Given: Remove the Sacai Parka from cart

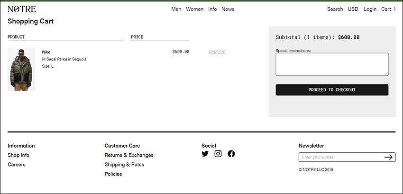Looking at the screenshot, I should click(217, 52).
